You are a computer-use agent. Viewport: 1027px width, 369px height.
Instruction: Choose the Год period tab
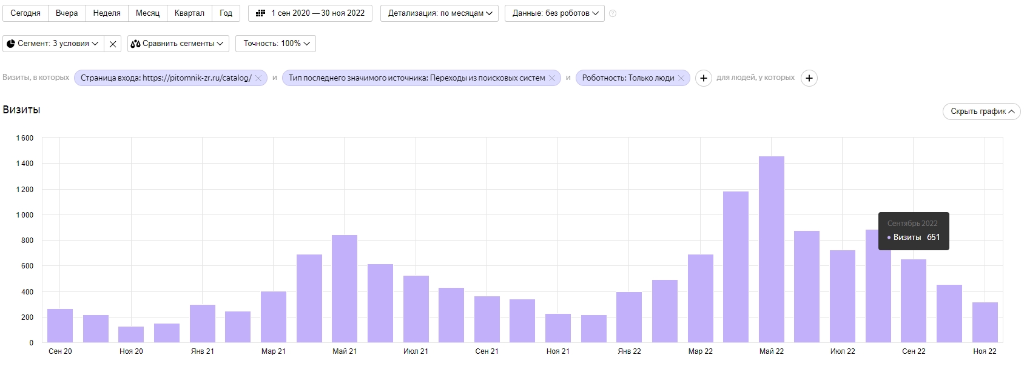[226, 13]
